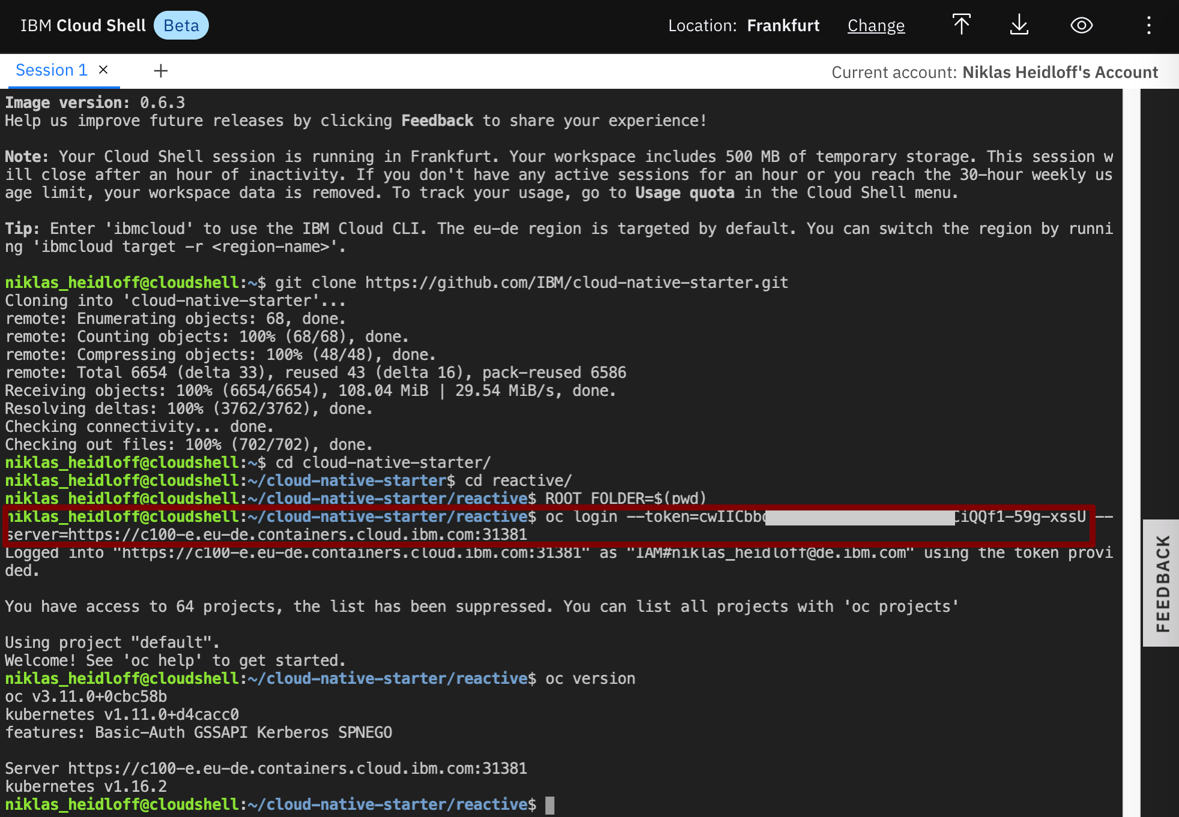Click the download file icon

pos(1019,25)
